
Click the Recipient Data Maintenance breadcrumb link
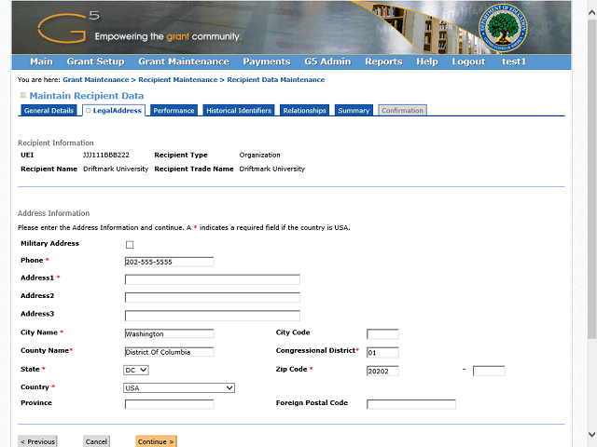coord(276,80)
